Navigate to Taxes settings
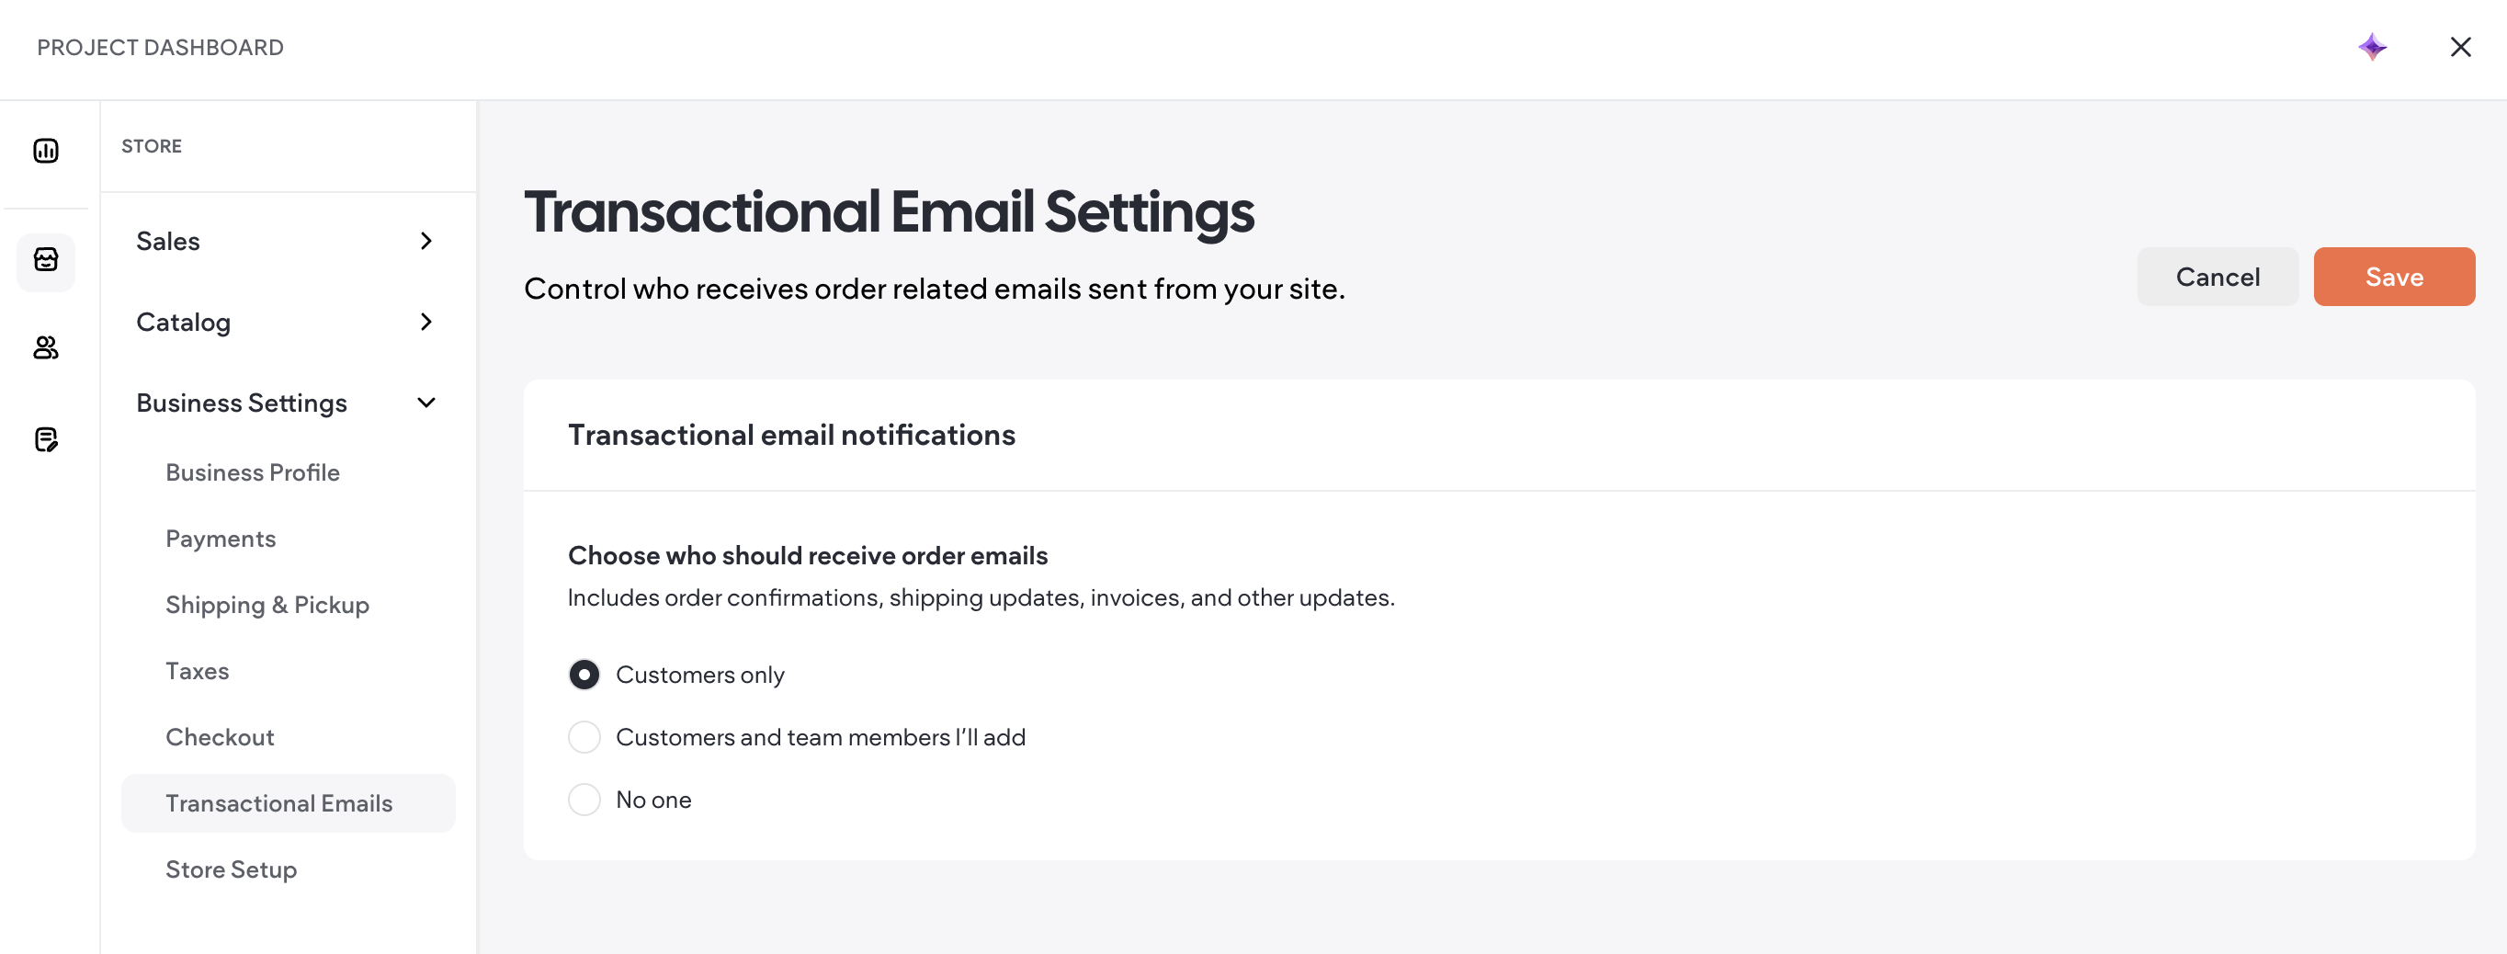The image size is (2507, 954). [x=197, y=671]
